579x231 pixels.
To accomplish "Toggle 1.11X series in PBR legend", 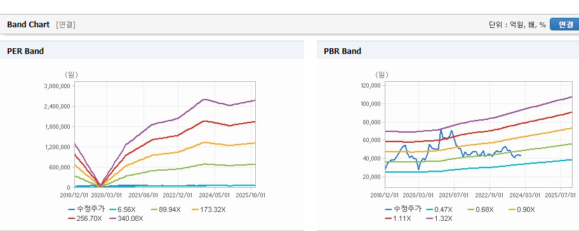I will click(397, 218).
